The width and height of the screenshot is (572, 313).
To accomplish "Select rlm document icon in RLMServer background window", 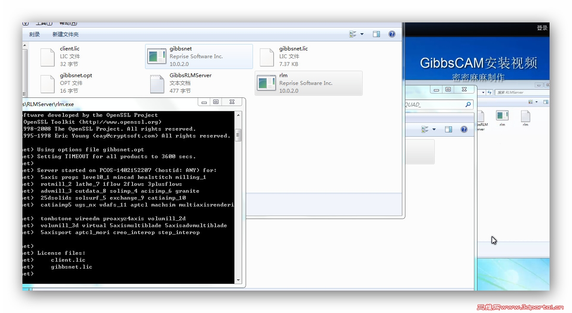I will pyautogui.click(x=525, y=116).
